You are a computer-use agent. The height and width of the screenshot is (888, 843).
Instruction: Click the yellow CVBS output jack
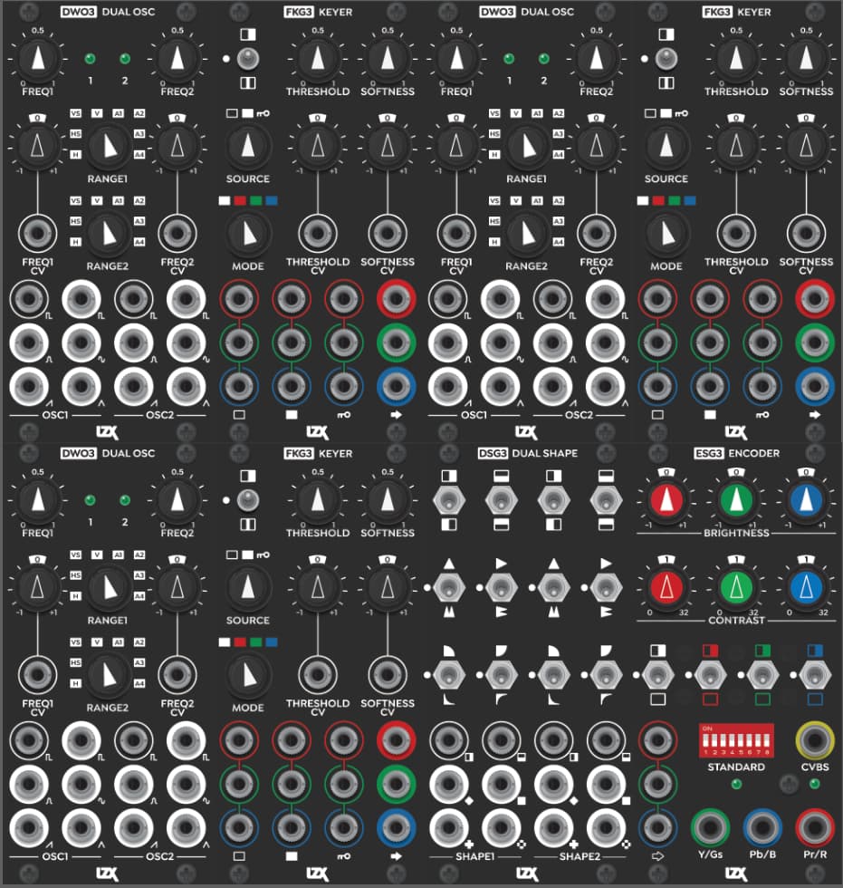(815, 739)
